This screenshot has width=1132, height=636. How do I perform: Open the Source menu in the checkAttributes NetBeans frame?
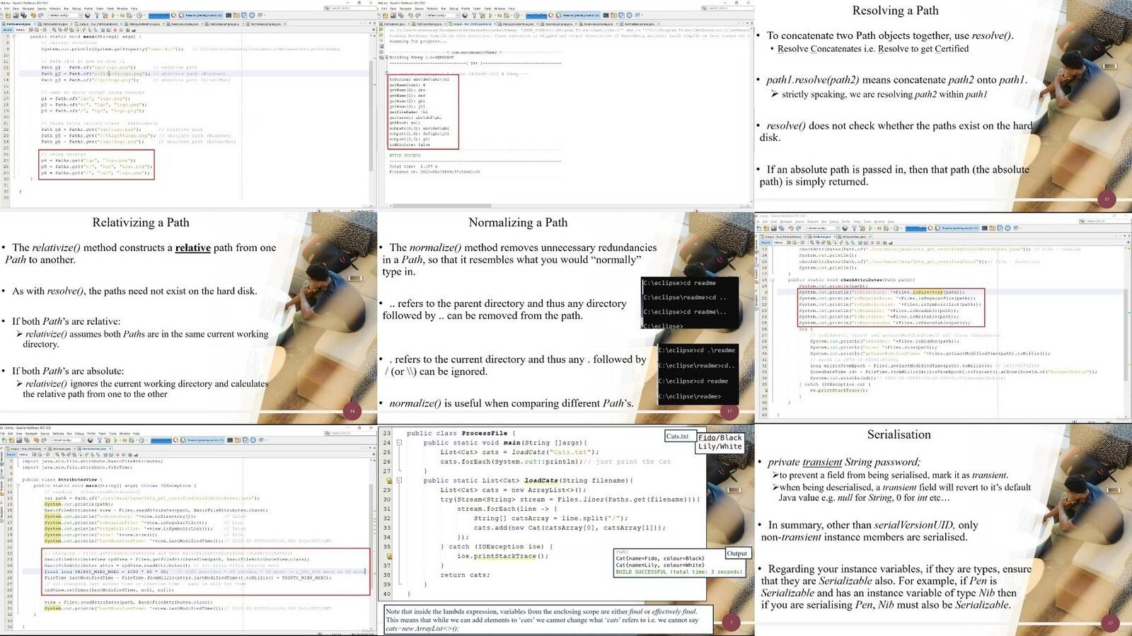(800, 221)
